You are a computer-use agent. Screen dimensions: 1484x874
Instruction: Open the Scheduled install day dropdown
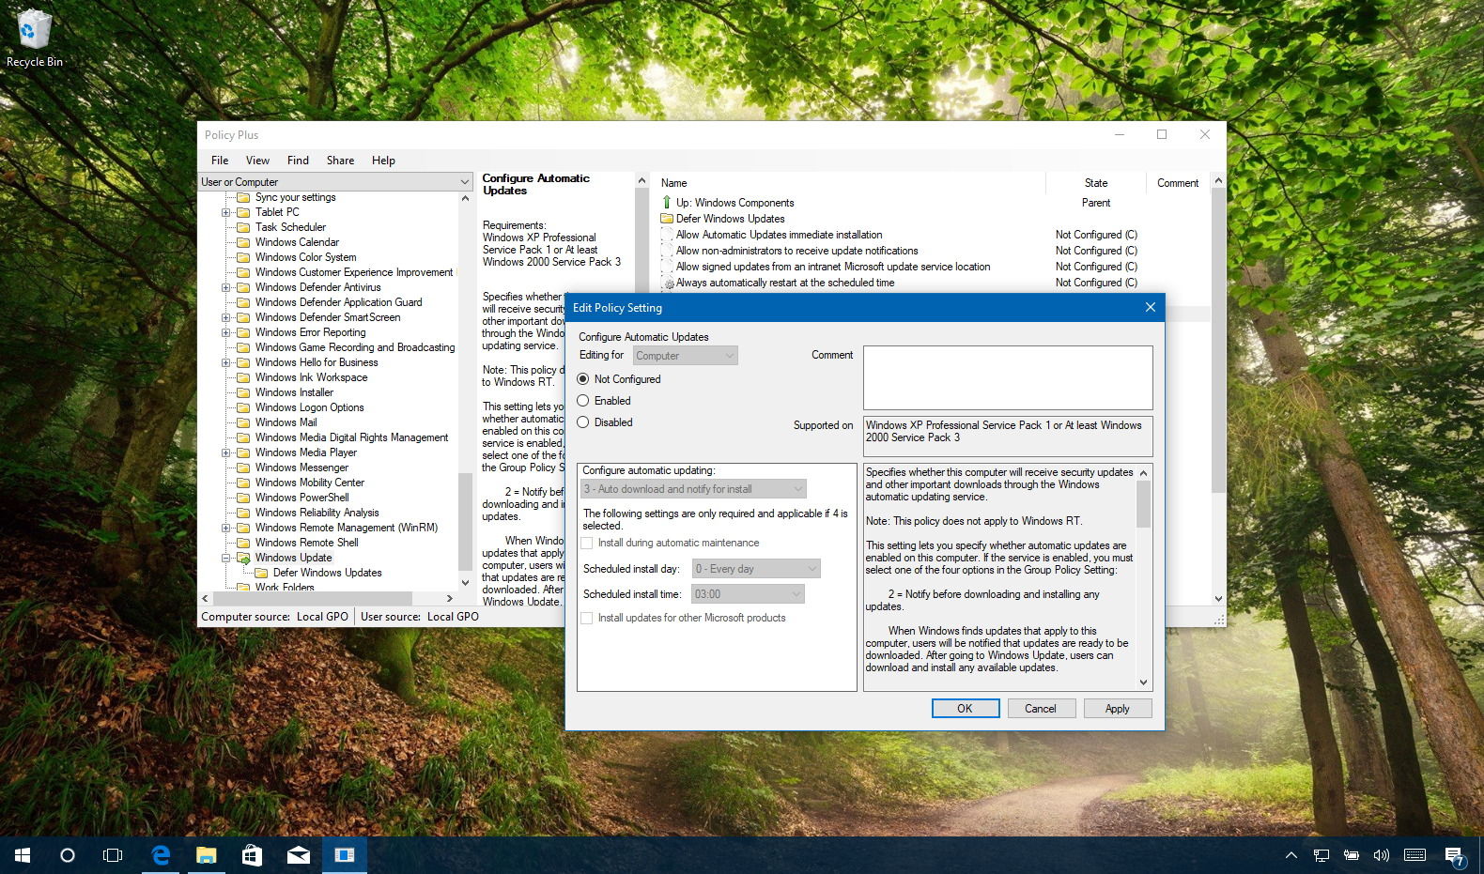(x=756, y=569)
